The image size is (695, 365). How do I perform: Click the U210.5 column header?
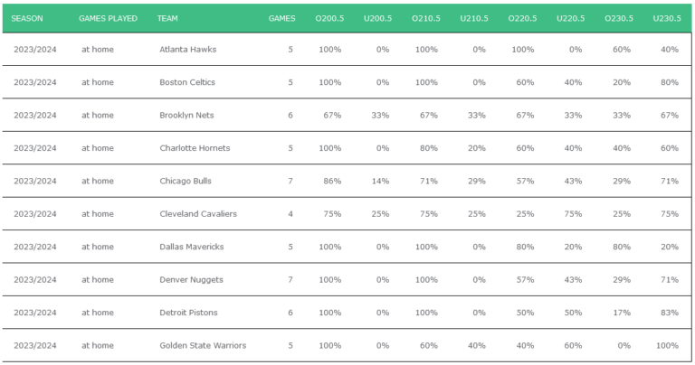point(473,18)
